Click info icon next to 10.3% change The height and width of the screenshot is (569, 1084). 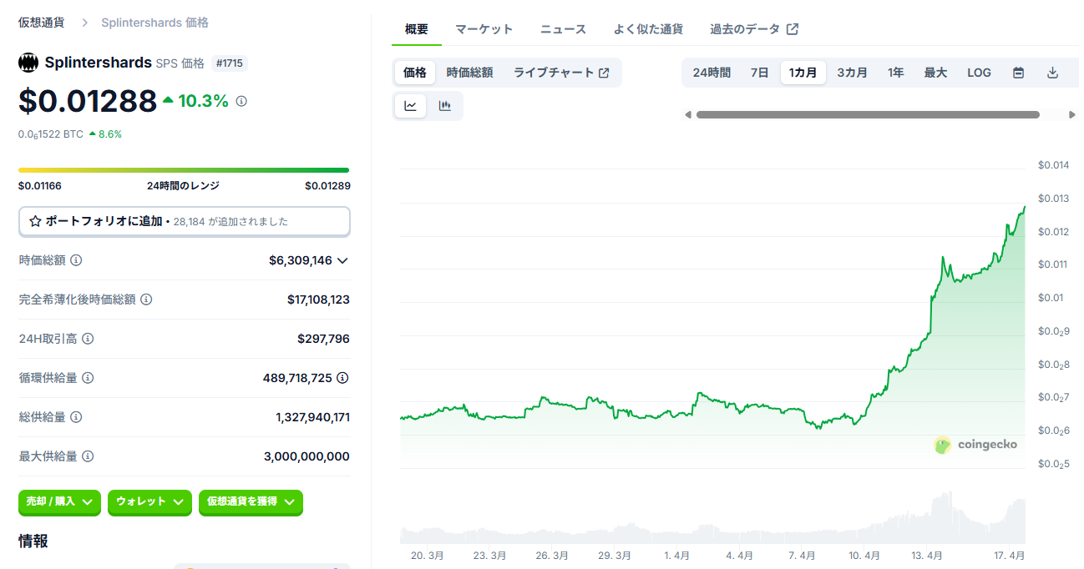[241, 101]
